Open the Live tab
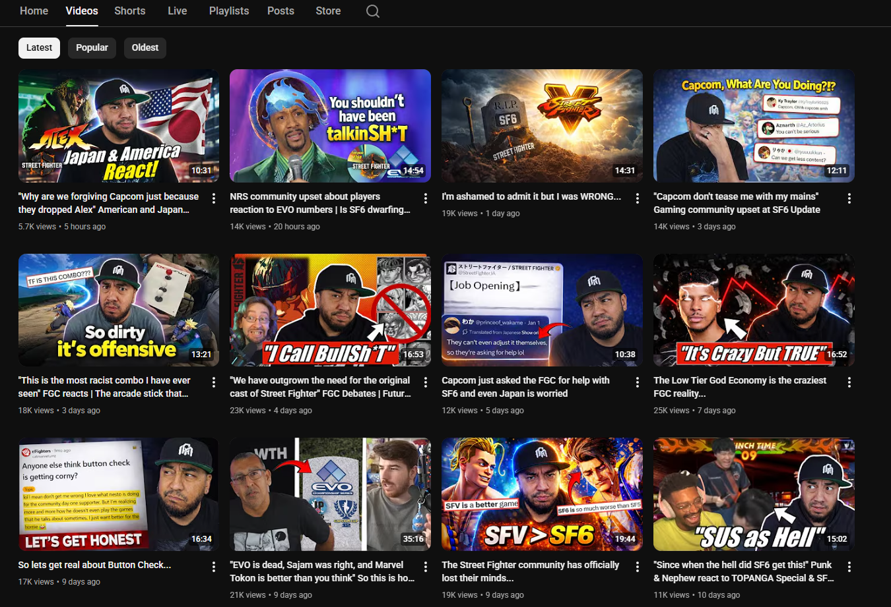891x607 pixels. tap(178, 11)
